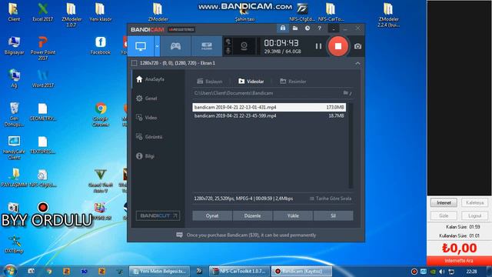Select Bandicam game recording mode
Viewport: 492px width, 277px height.
pos(175,46)
